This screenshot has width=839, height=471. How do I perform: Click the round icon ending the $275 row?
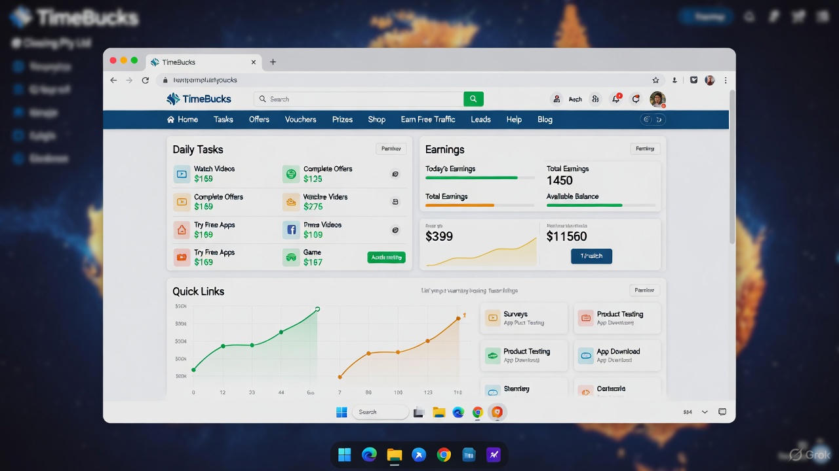pyautogui.click(x=395, y=202)
